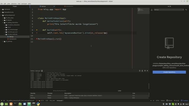Image resolution: width=189 pixels, height=106 pixels.
Task: Expand the 01_first_steps folder arrow
Action: pos(3,18)
